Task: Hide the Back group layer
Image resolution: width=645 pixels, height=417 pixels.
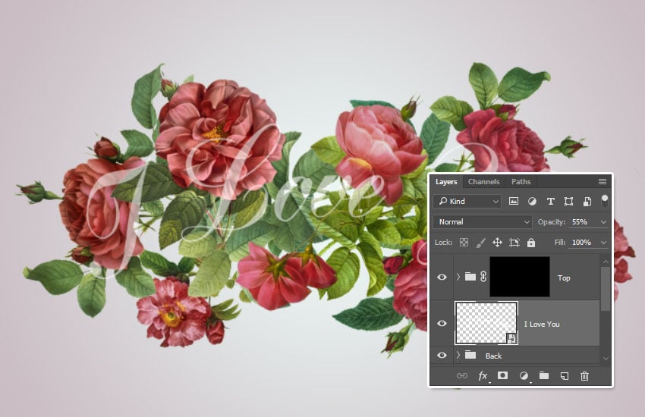Action: [442, 355]
